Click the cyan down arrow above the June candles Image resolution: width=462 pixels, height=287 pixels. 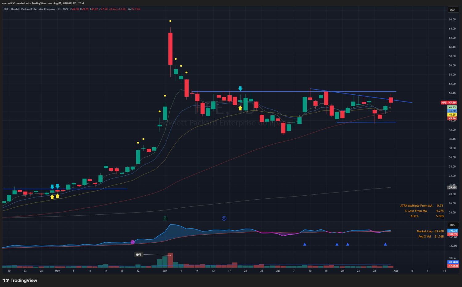pos(240,89)
